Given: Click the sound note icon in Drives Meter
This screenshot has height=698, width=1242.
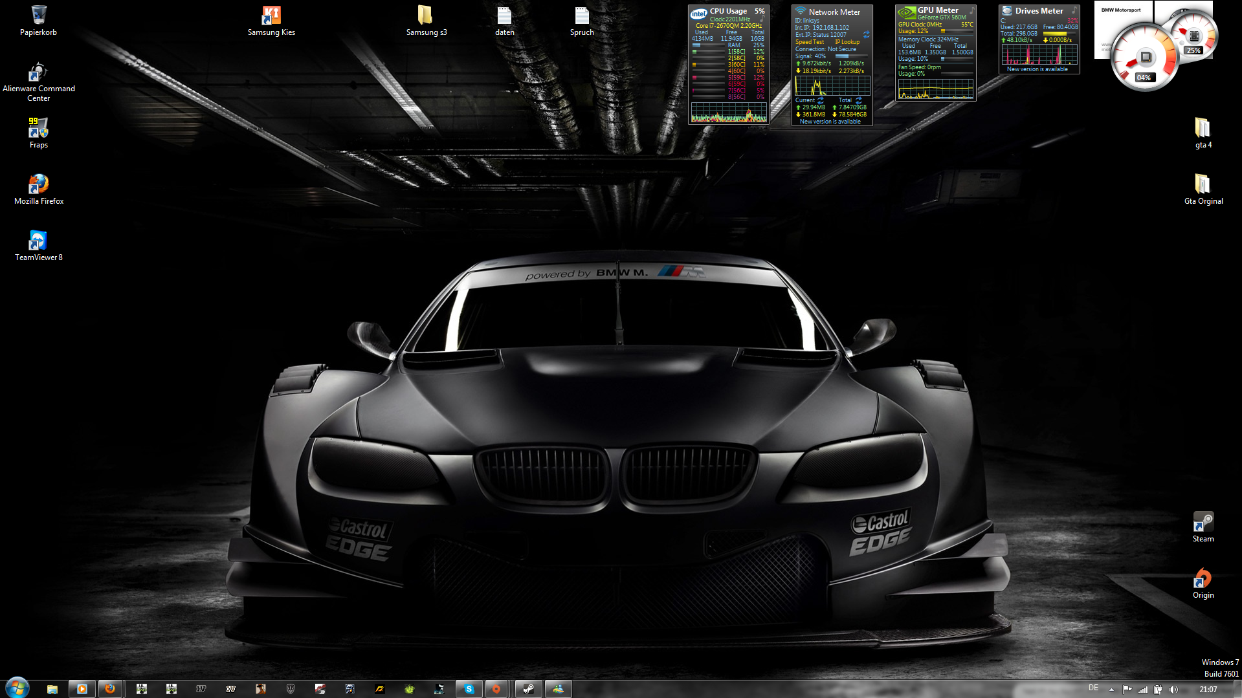Looking at the screenshot, I should click(1074, 10).
